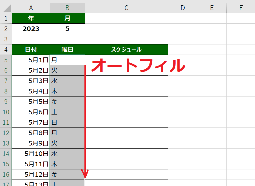Click the 日付 header cell

pyautogui.click(x=31, y=50)
